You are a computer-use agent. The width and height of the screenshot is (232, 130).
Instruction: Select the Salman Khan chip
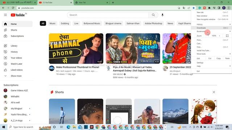click(133, 23)
